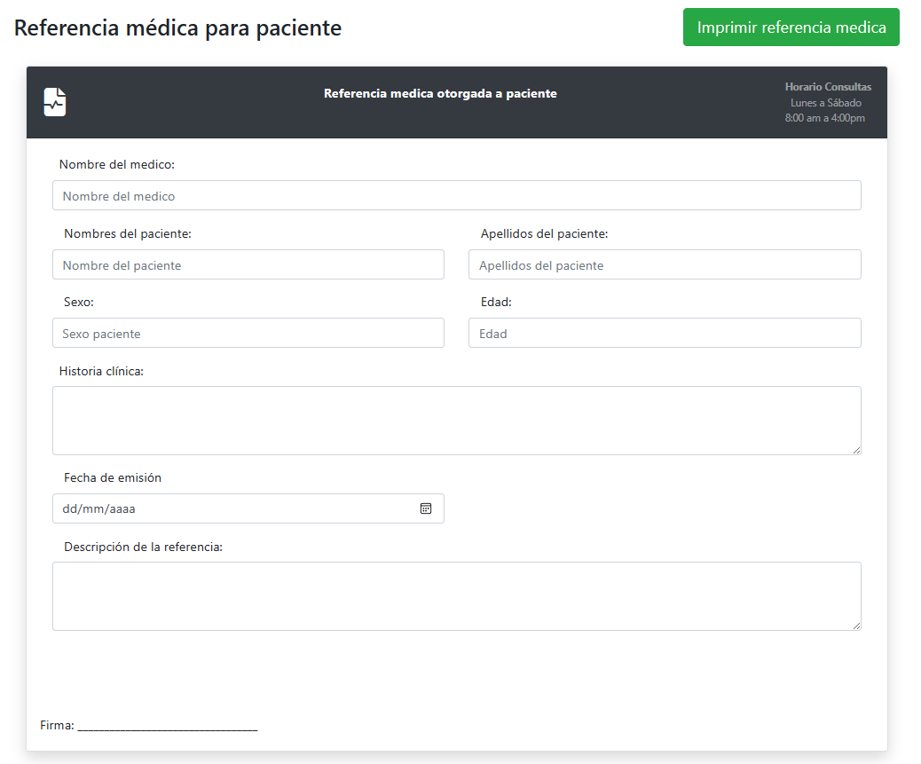Click the 'Sexo:' label
The image size is (921, 764).
(79, 302)
